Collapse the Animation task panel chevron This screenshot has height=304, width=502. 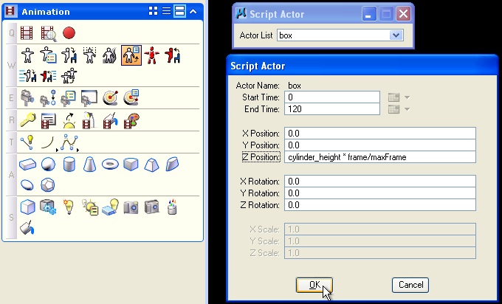(193, 12)
